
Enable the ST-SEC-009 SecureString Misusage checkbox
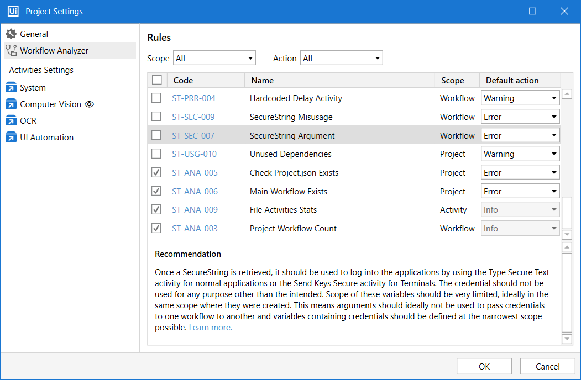tap(156, 117)
